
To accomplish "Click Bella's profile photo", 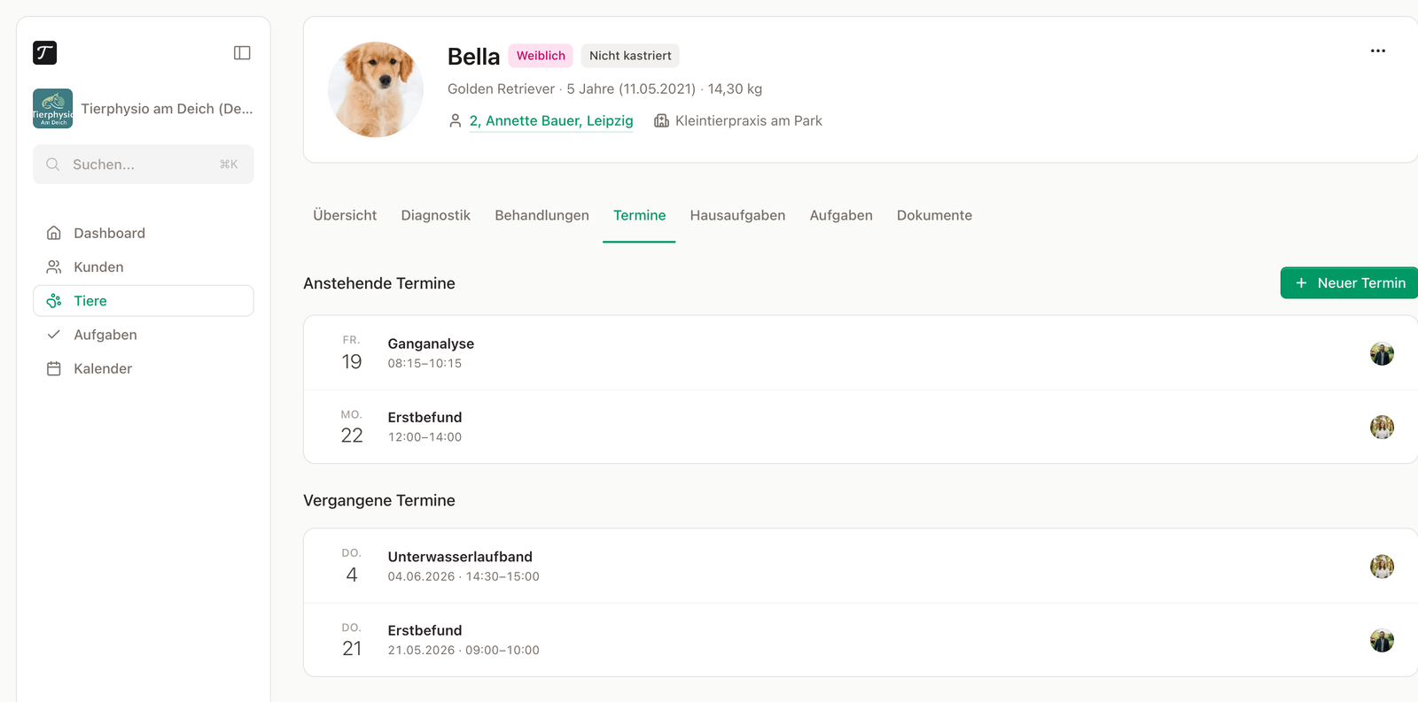I will [x=376, y=89].
